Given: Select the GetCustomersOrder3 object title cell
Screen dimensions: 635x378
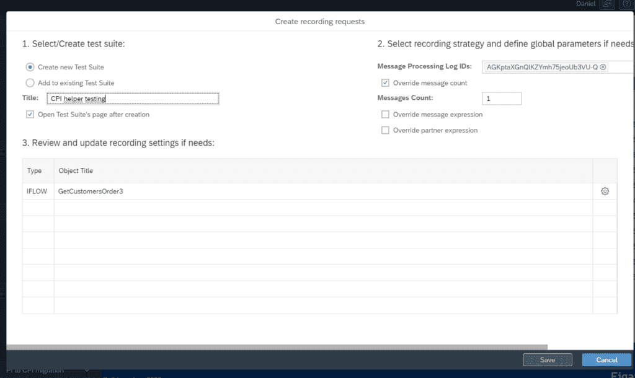Looking at the screenshot, I should tap(323, 191).
